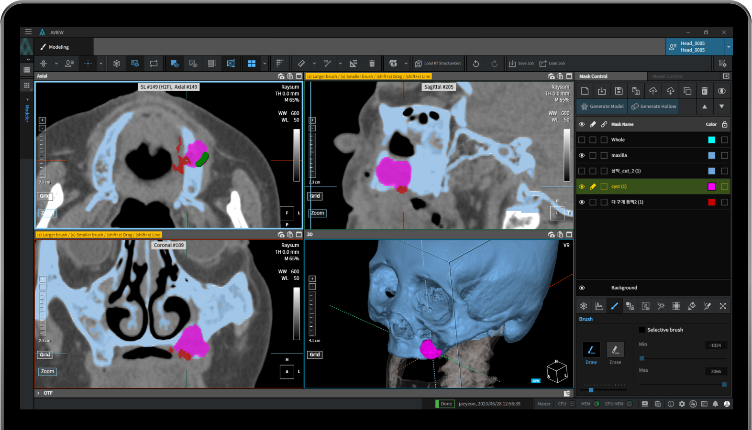Click the brush size slider handle
The width and height of the screenshot is (752, 430).
[591, 390]
